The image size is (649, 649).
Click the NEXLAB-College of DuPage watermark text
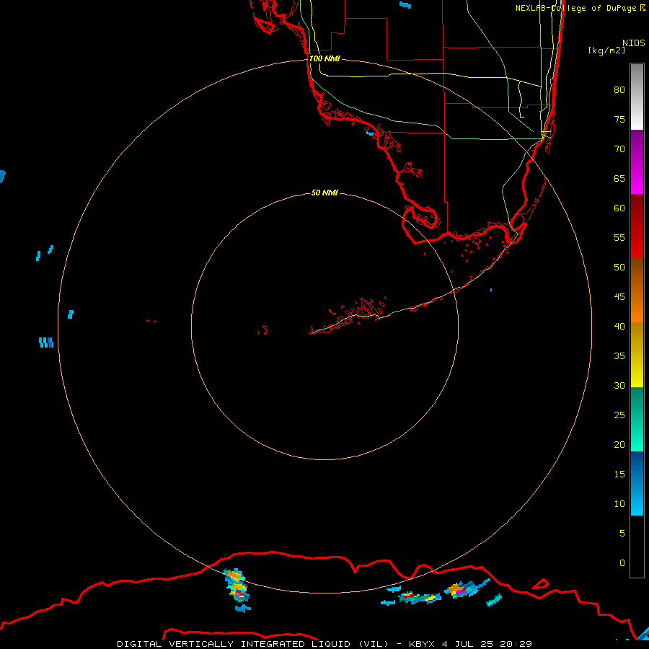[x=580, y=8]
